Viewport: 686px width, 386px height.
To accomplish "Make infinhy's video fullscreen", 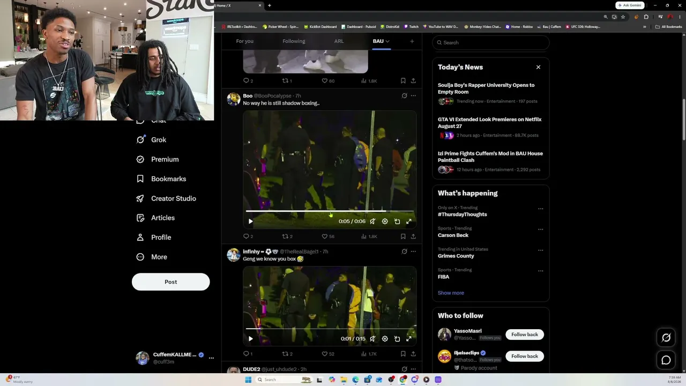I will click(409, 339).
